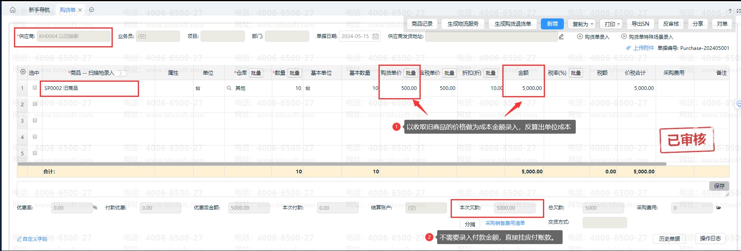741x251 pixels.
Task: Close the 购货单 tab
Action: tap(80, 10)
